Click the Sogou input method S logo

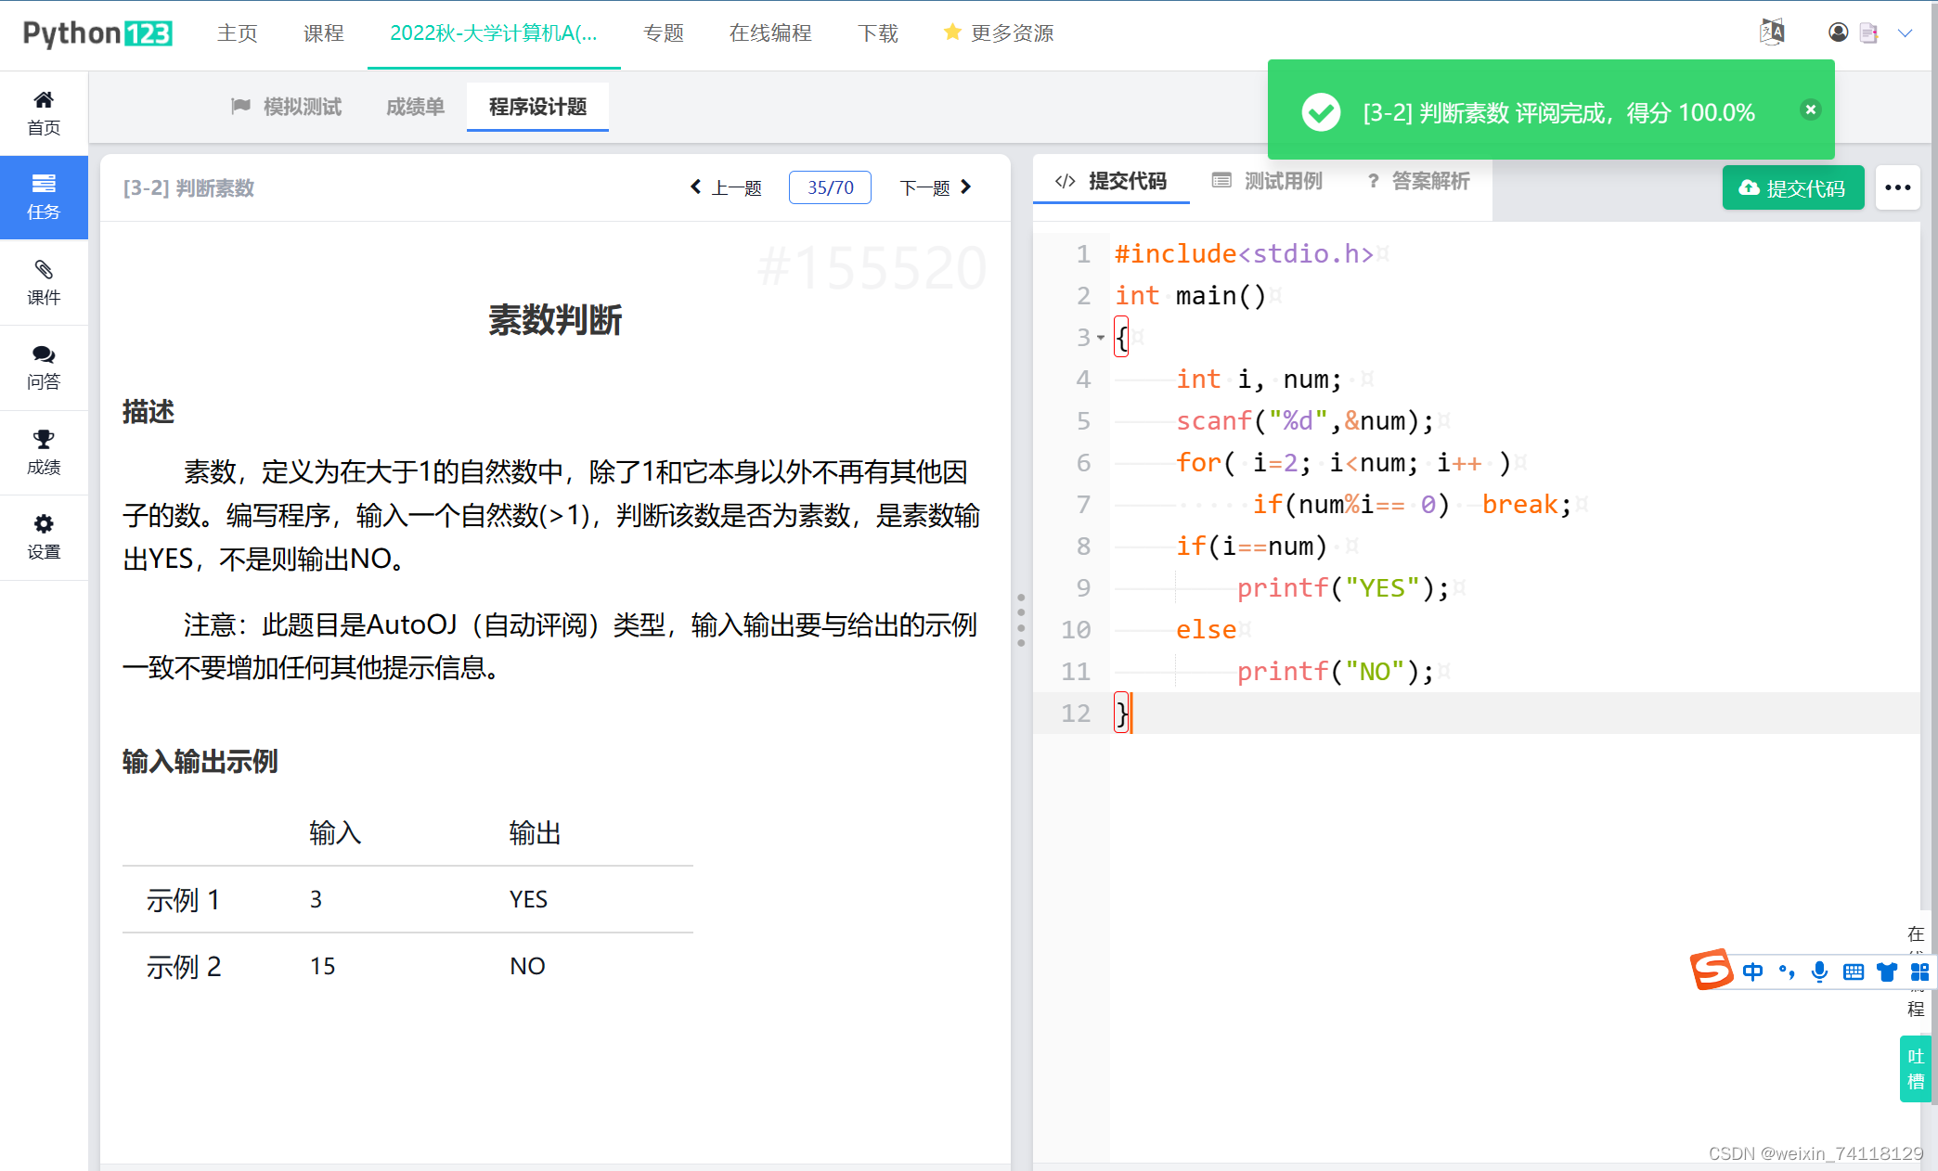(x=1712, y=971)
